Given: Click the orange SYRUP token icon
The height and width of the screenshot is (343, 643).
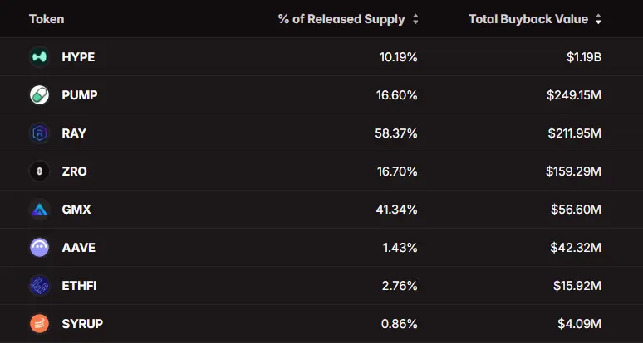Looking at the screenshot, I should (x=39, y=324).
